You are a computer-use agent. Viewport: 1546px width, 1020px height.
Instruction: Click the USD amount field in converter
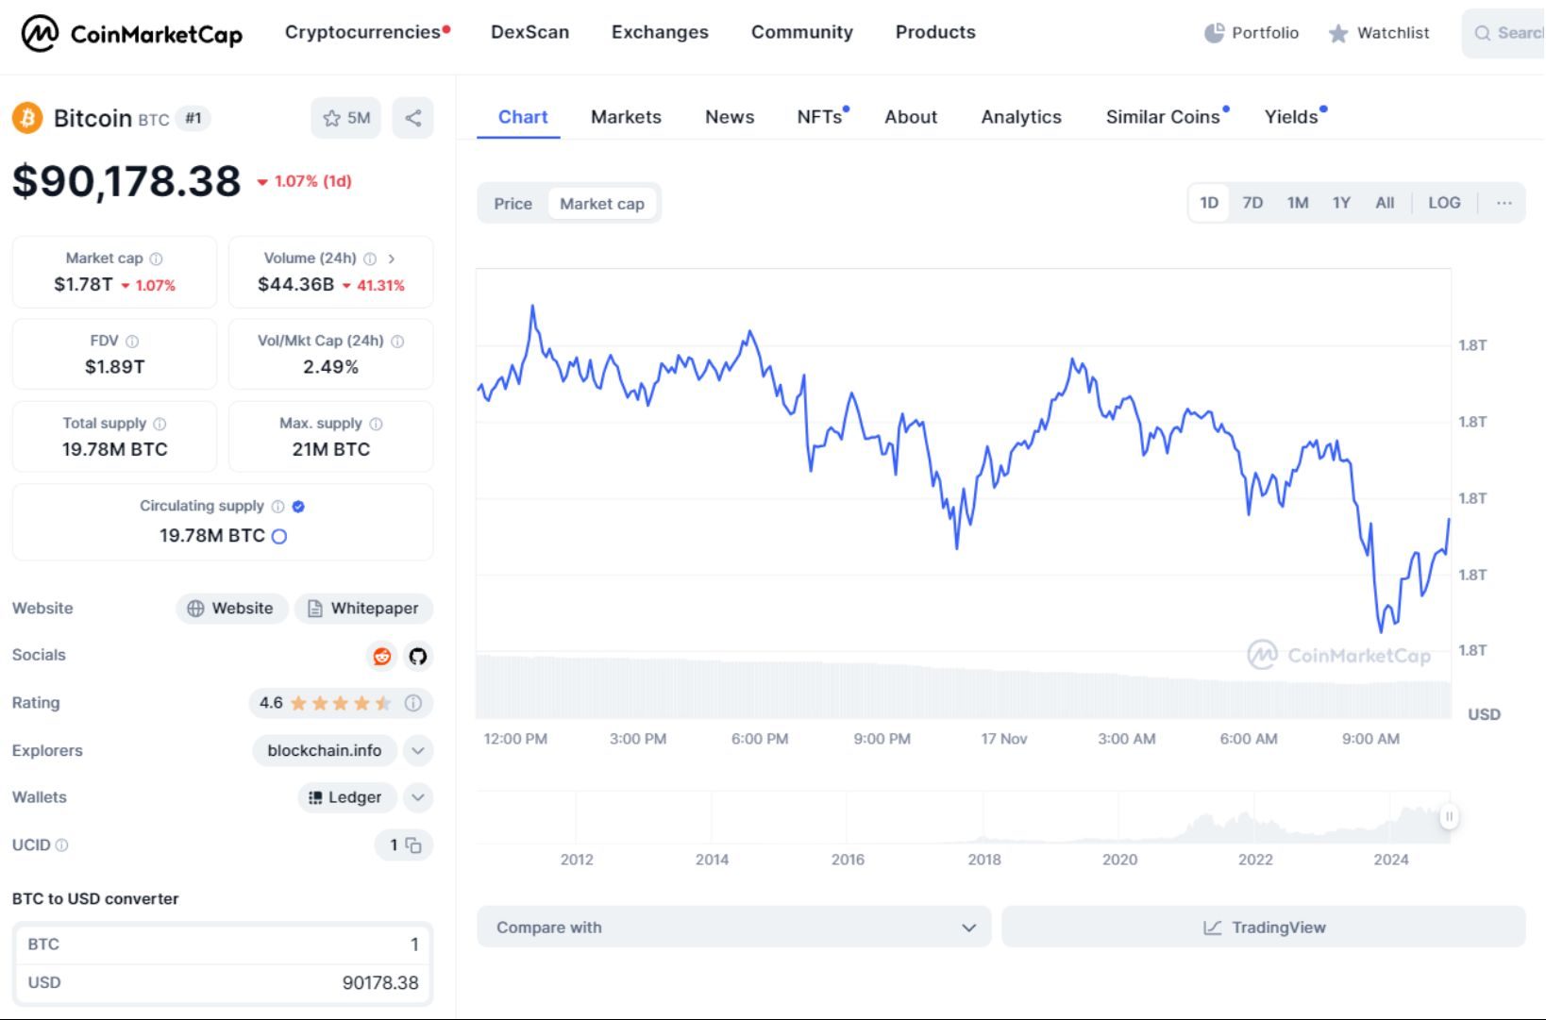click(x=378, y=982)
